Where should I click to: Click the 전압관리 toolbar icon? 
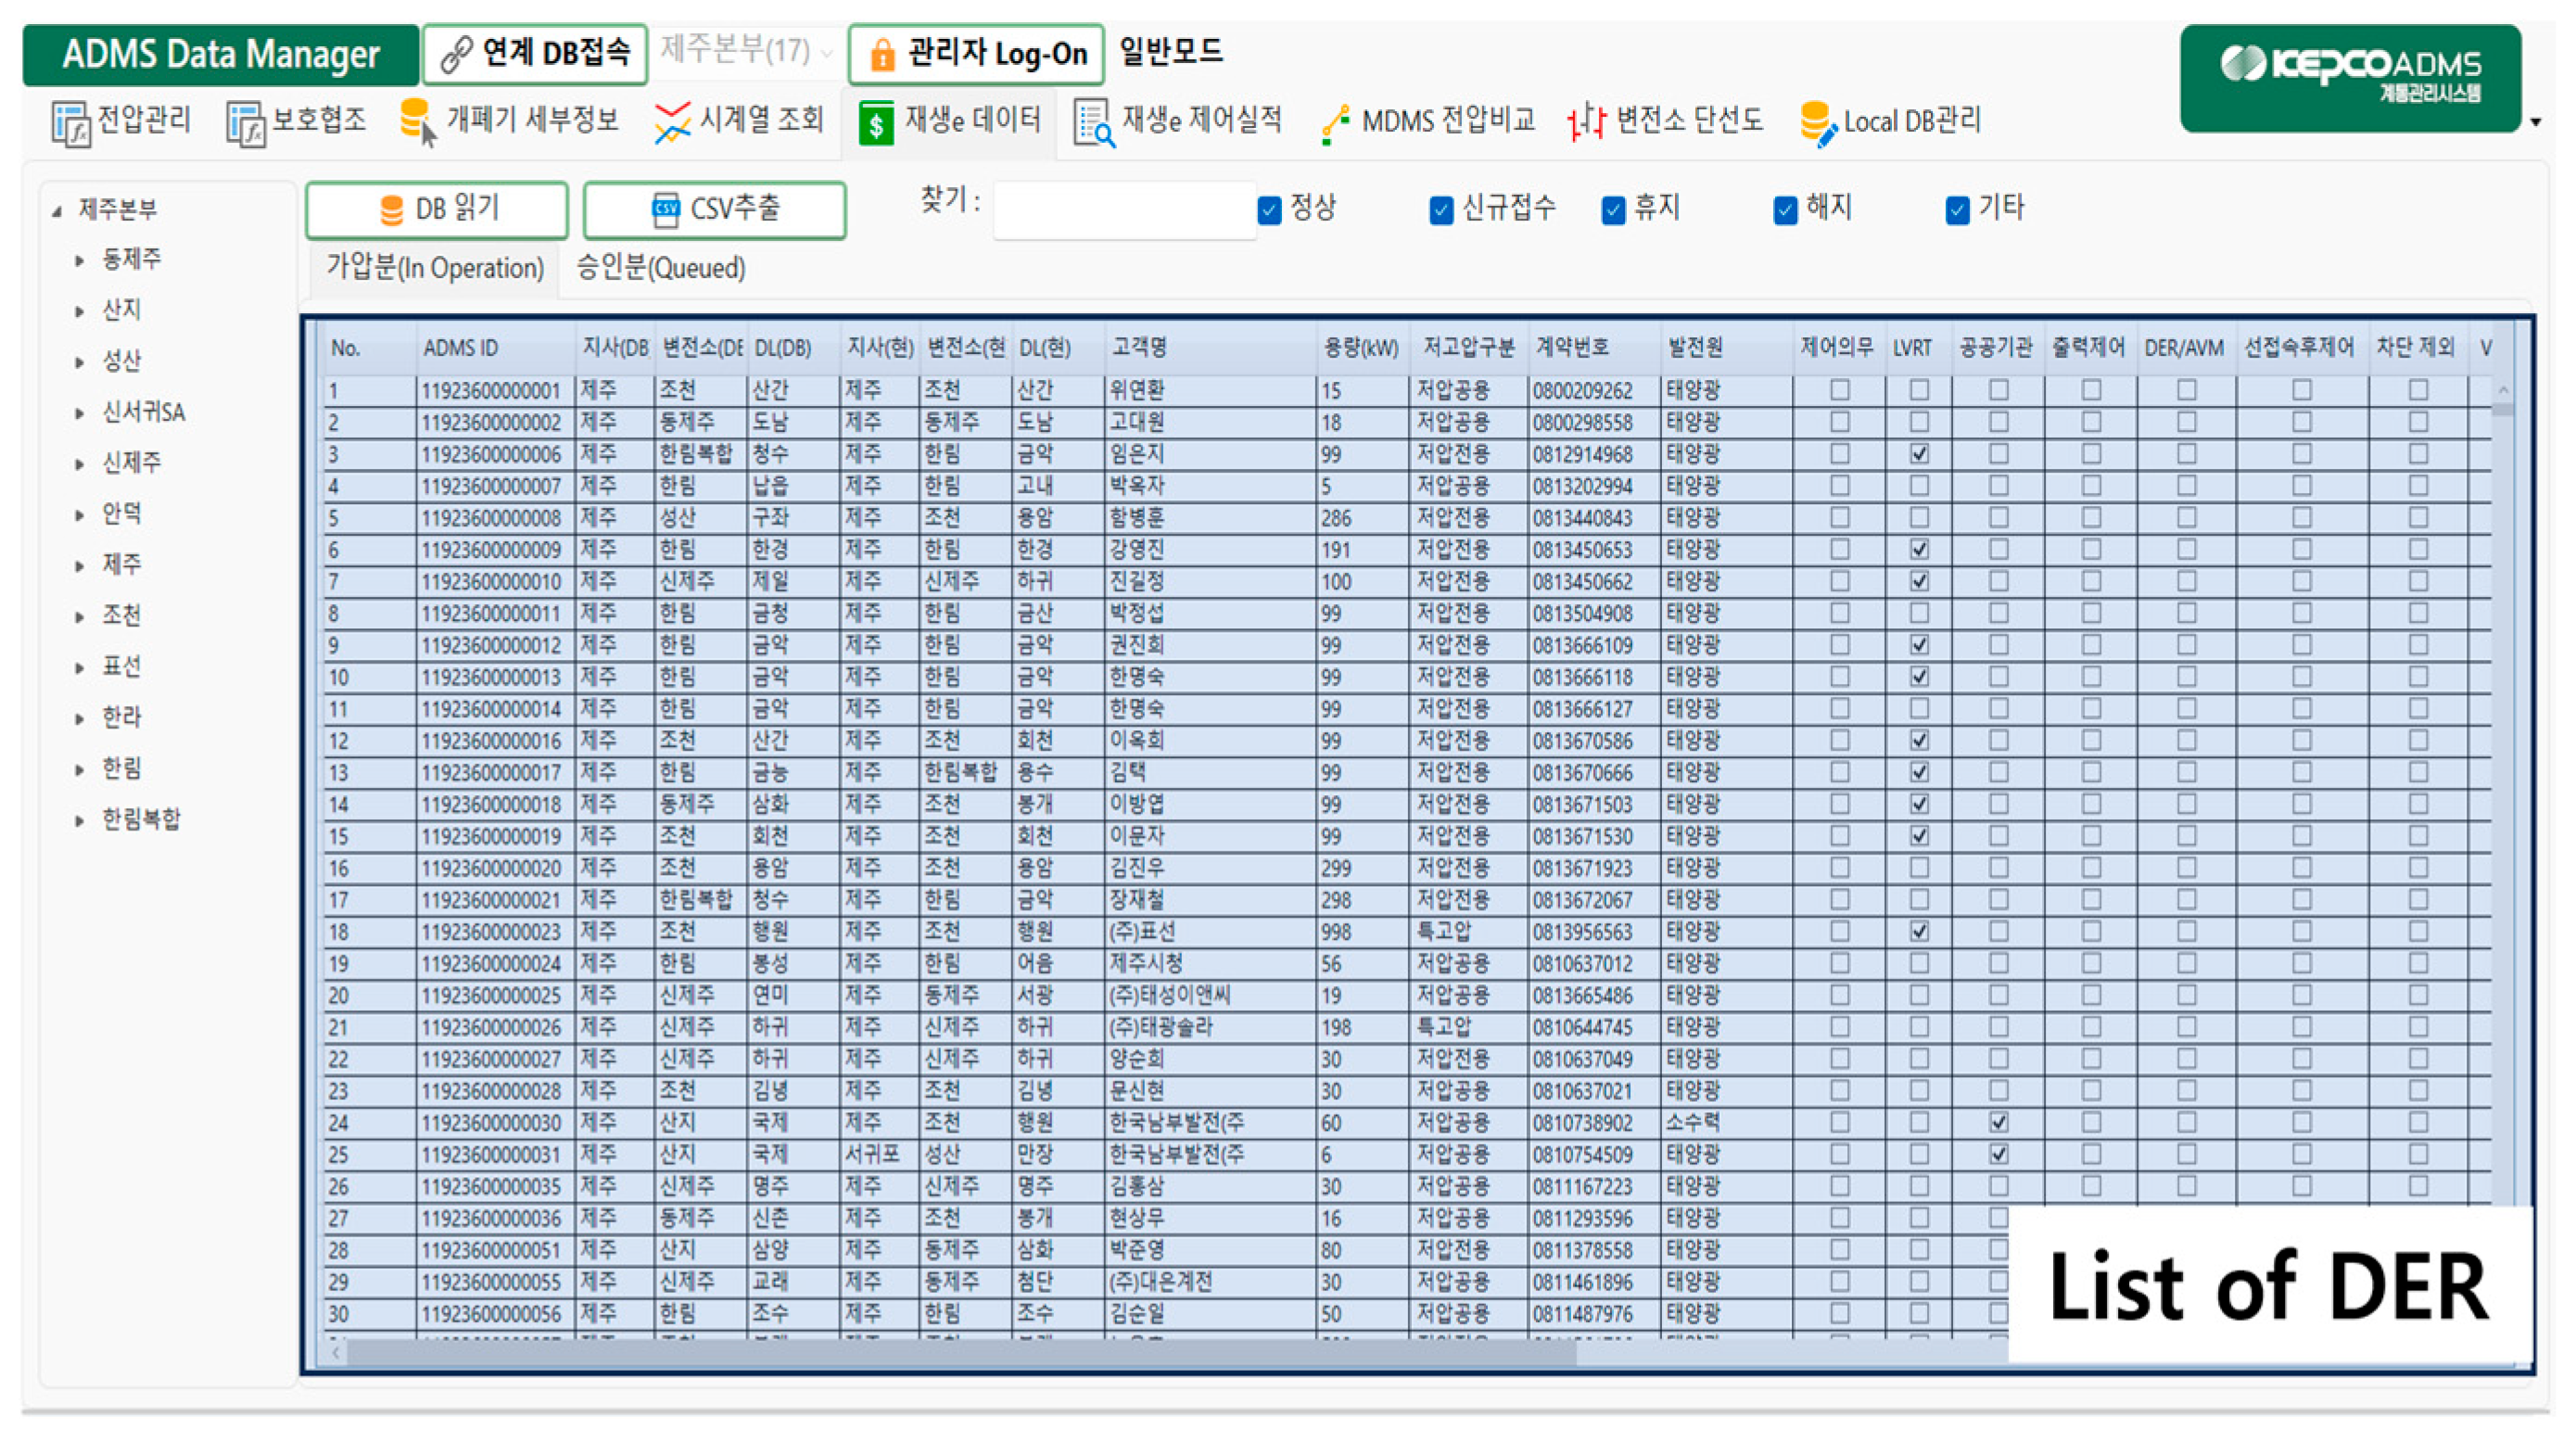pyautogui.click(x=71, y=123)
